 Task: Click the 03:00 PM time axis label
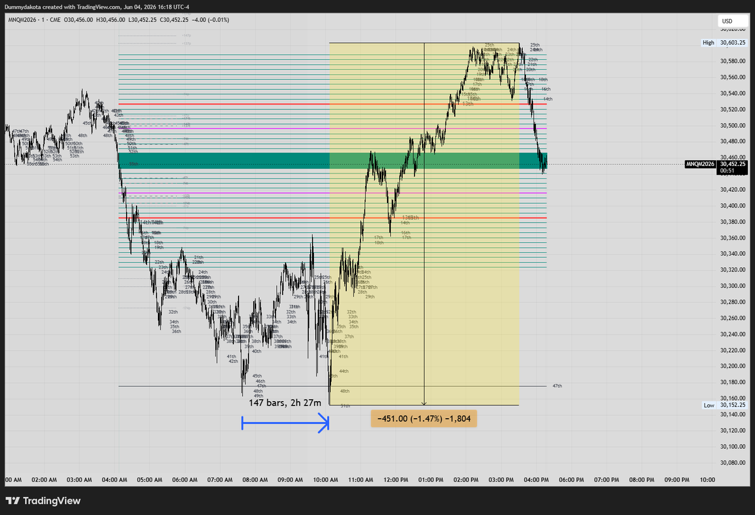click(501, 480)
